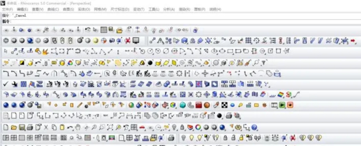This screenshot has height=146, width=361.
Task: Click brown sphere right of the red box icon
Action: 207,105
